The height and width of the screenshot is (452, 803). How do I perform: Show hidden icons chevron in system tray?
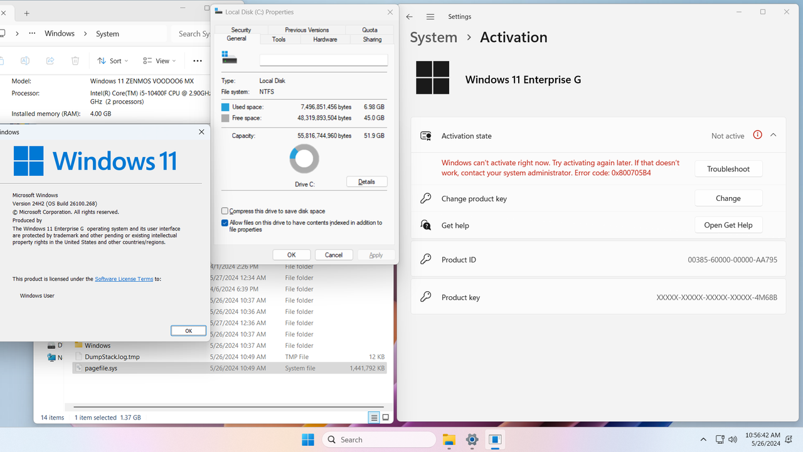(x=703, y=439)
